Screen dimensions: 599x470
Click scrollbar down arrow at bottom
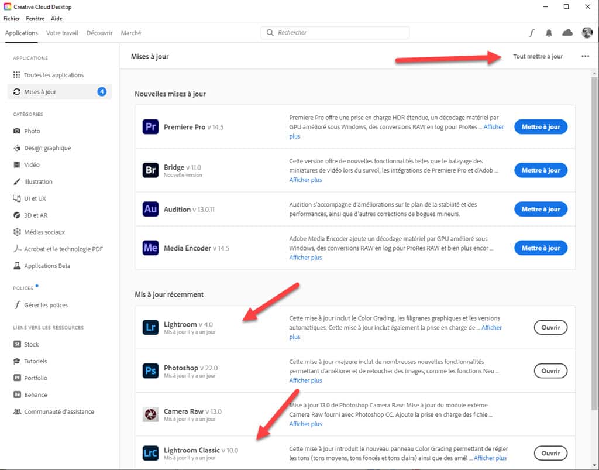(x=594, y=466)
